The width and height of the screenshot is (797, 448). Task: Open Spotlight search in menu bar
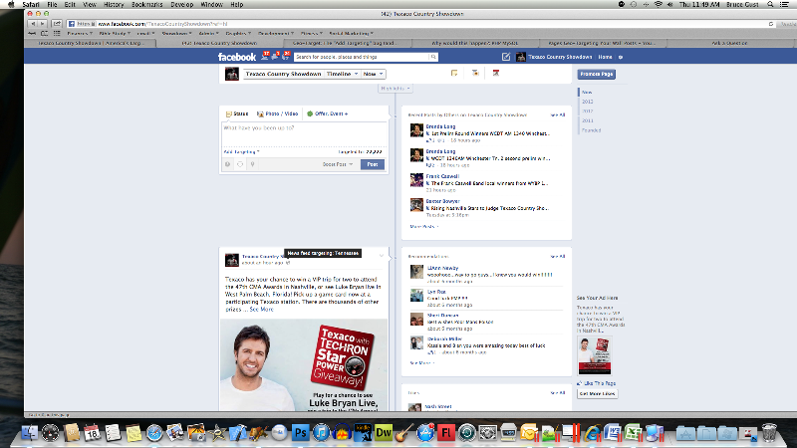pyautogui.click(x=770, y=4)
